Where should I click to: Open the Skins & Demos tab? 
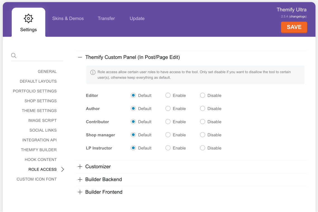(68, 18)
